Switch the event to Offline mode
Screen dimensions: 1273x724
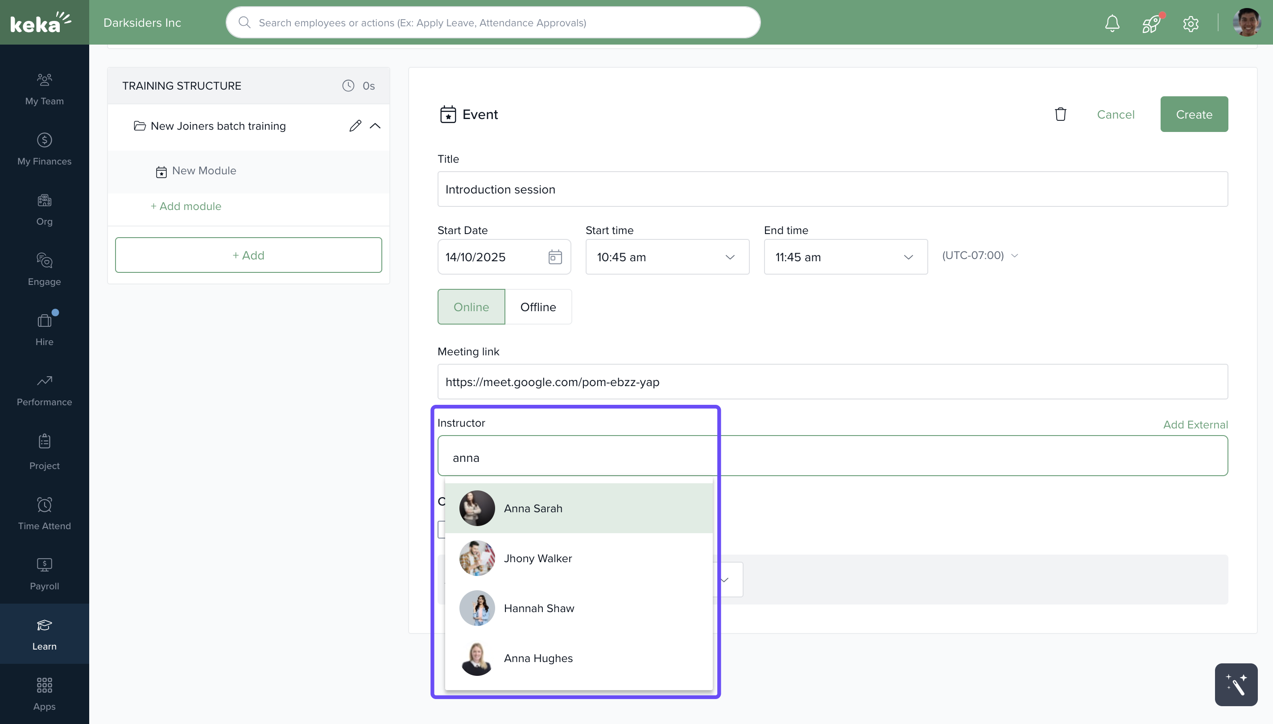(x=538, y=307)
